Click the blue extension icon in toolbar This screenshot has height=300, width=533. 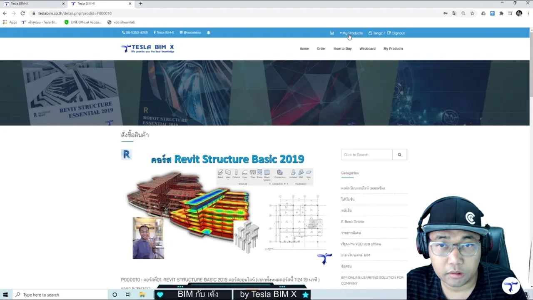coord(492,13)
